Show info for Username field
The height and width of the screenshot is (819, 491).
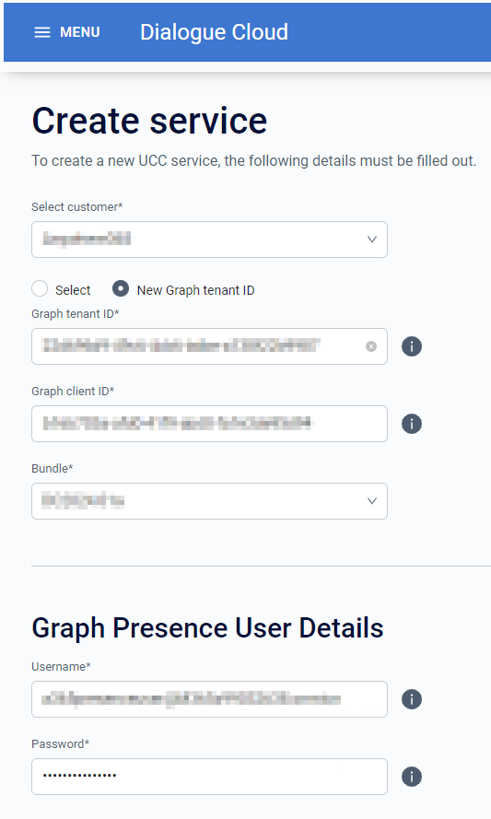[x=412, y=699]
